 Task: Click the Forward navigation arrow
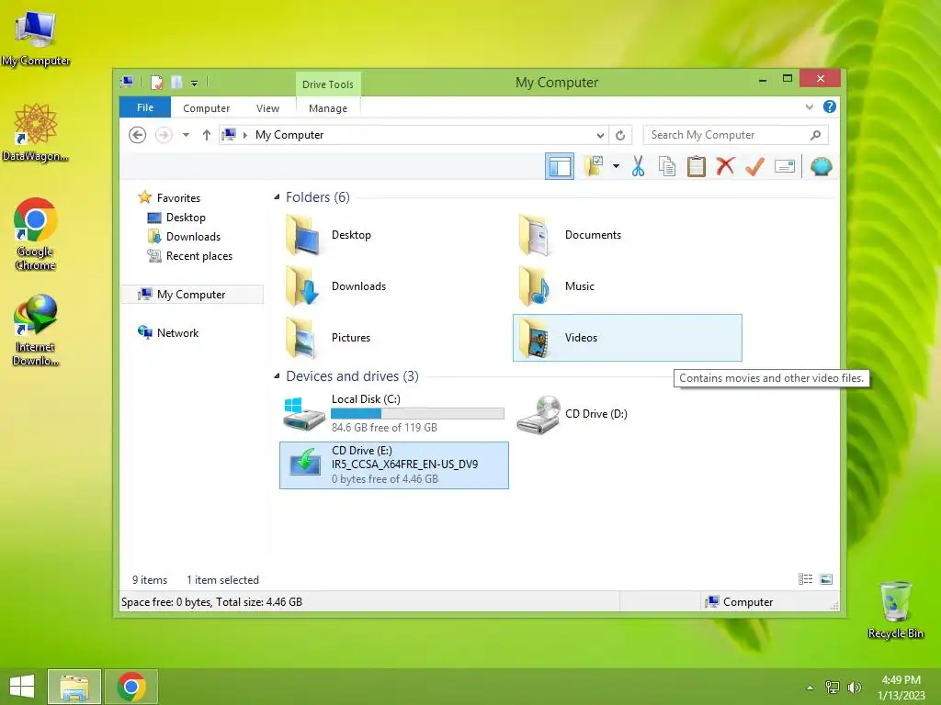[164, 135]
